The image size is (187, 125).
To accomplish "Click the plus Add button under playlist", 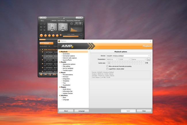I will 41,74.
